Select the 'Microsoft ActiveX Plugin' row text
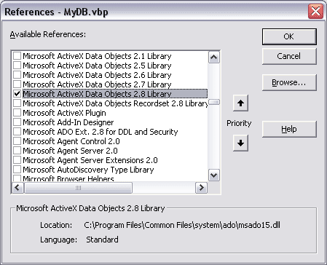The image size is (327, 265). [x=64, y=113]
